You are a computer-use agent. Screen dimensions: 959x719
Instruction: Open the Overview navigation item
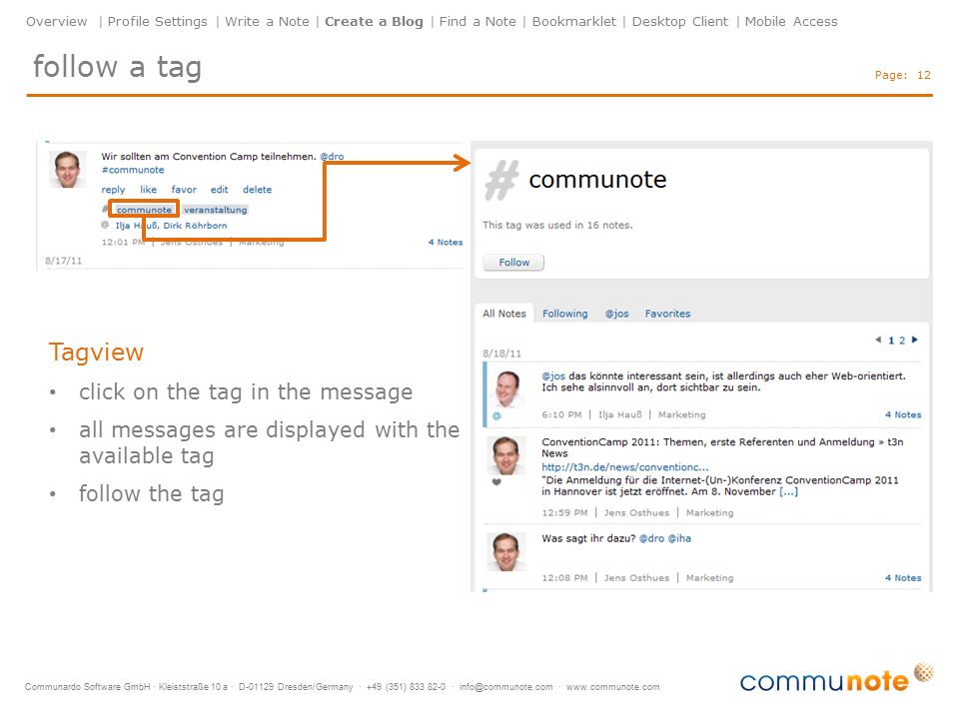(x=56, y=21)
